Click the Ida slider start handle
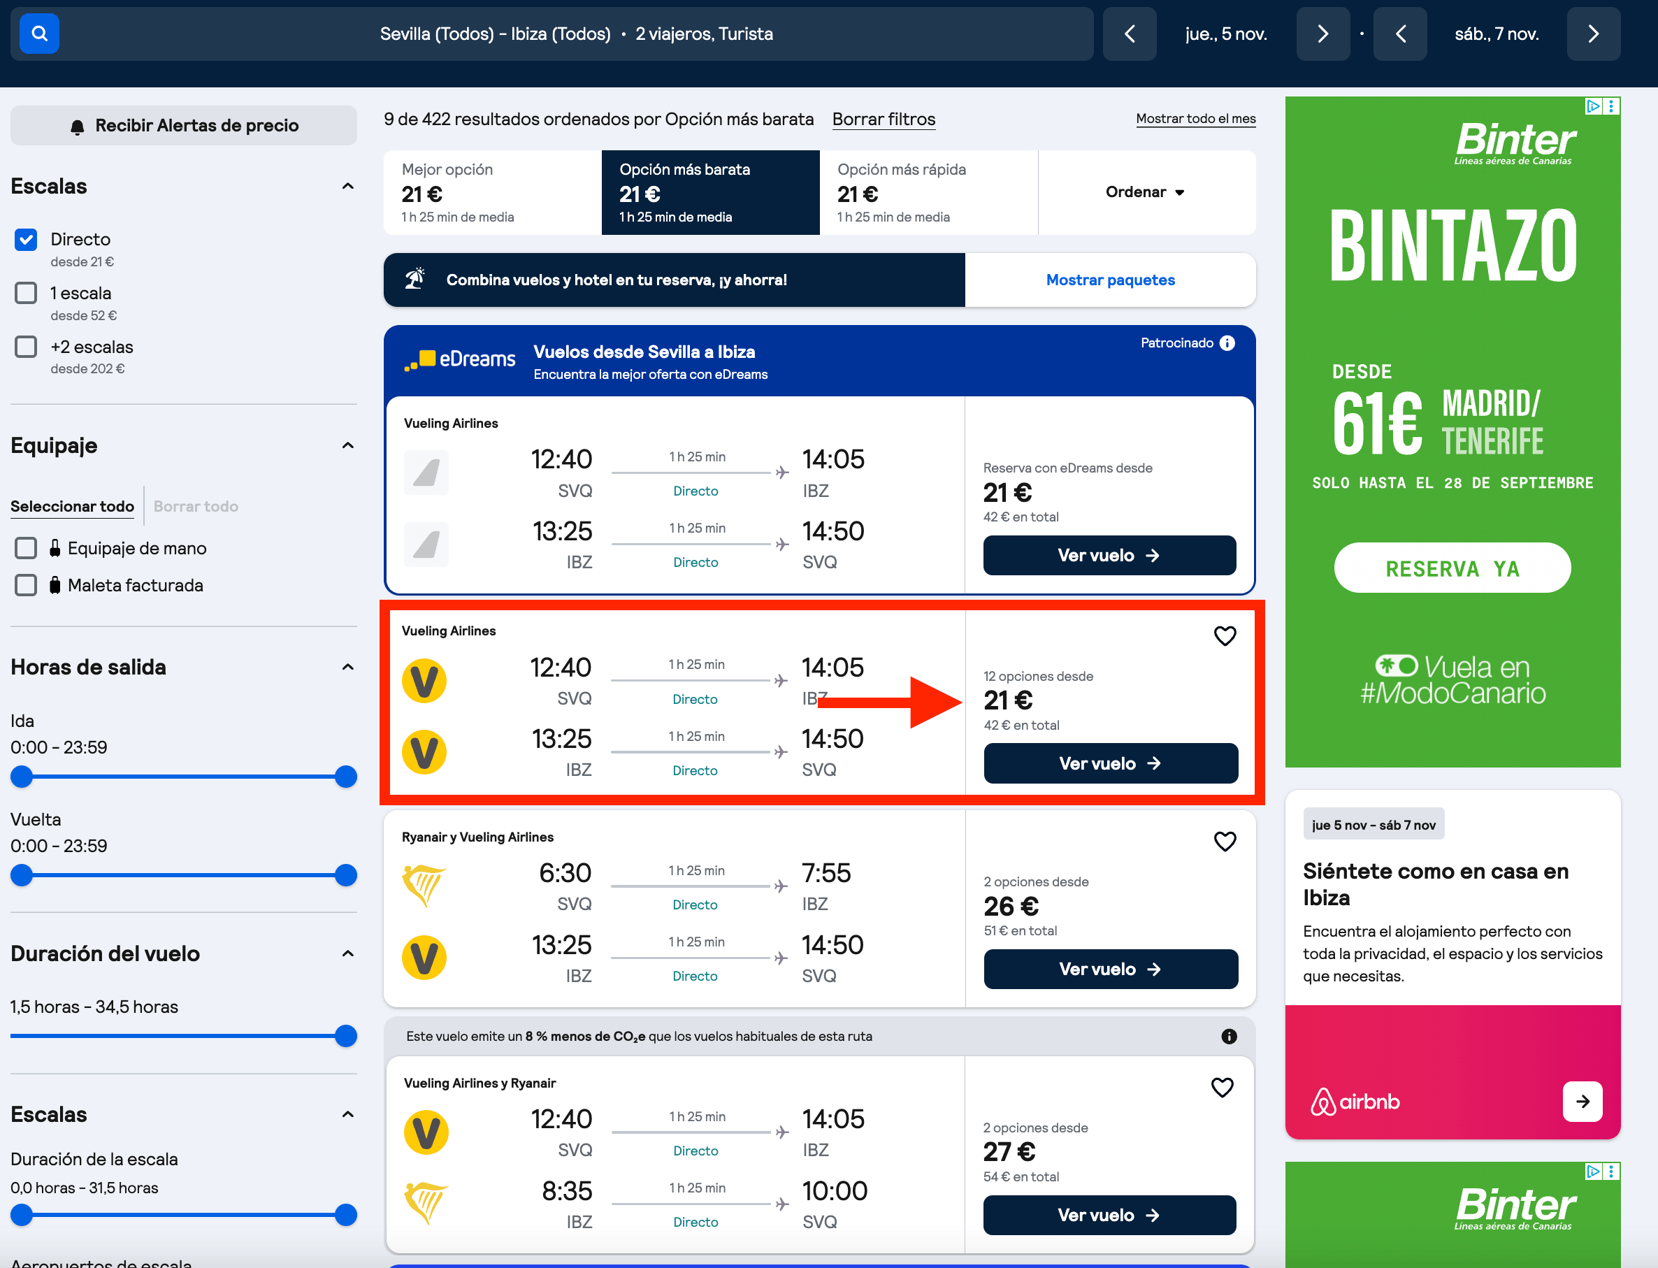This screenshot has height=1268, width=1658. click(22, 777)
